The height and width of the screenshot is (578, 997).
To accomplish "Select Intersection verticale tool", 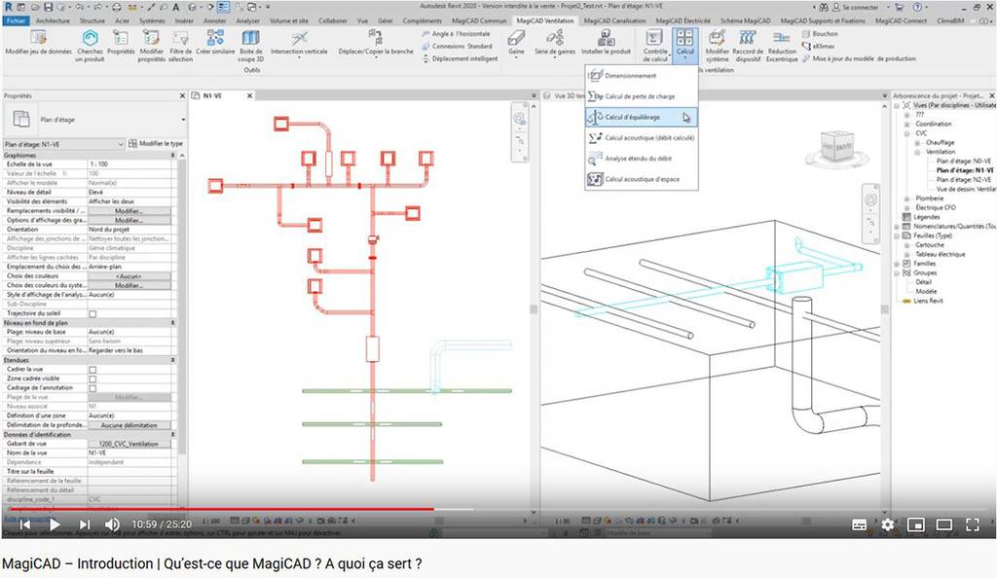I will click(299, 44).
